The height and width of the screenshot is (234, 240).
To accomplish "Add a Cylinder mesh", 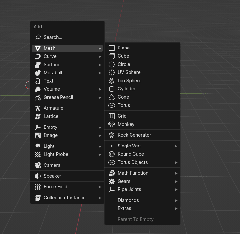I will [x=127, y=89].
